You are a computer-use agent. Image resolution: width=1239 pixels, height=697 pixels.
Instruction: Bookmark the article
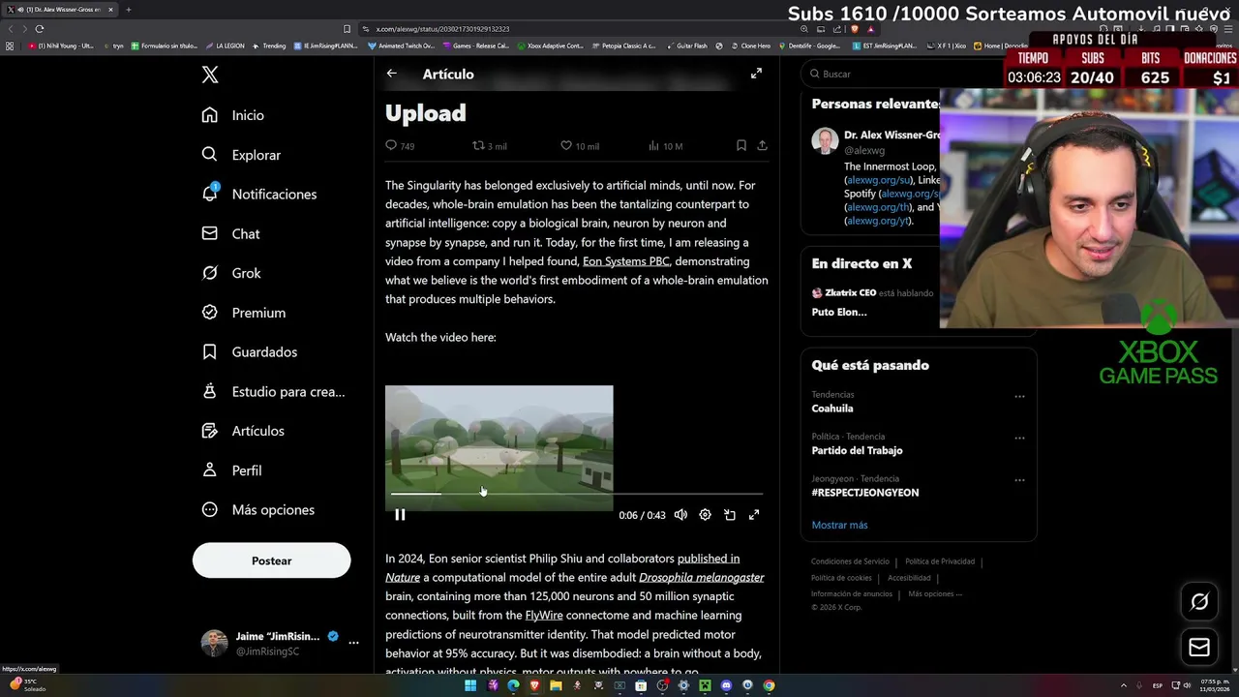(x=740, y=146)
